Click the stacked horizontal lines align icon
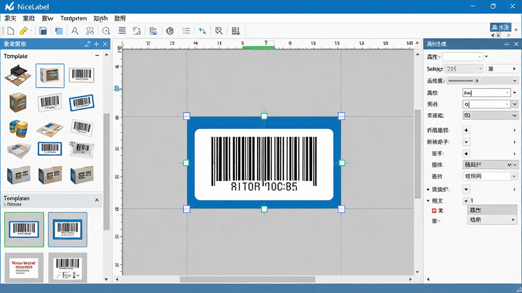Screen dimensions: 522x293 122,31
